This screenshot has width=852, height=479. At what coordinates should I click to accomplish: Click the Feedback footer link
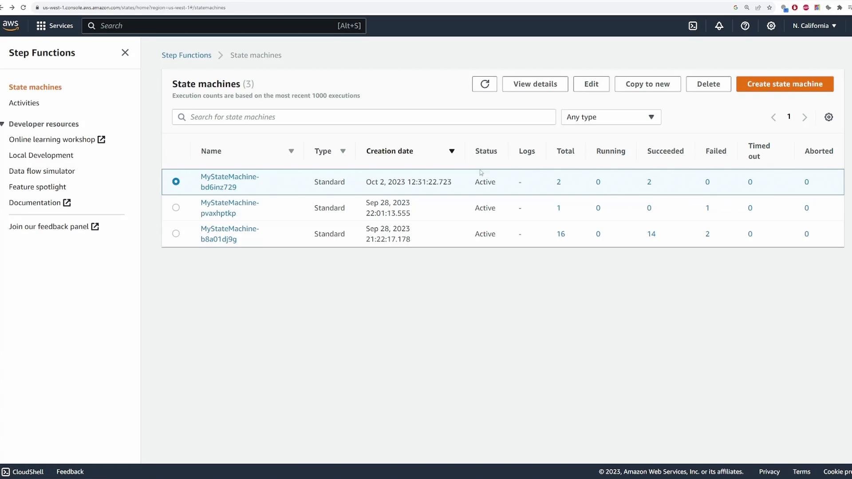coord(70,471)
